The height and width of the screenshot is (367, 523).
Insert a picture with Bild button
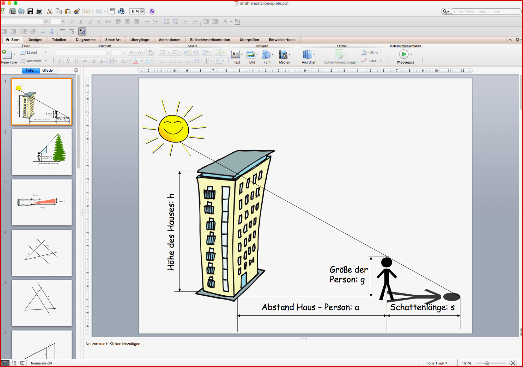tap(251, 57)
